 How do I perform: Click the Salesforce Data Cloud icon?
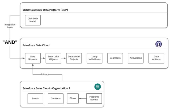(159, 44)
